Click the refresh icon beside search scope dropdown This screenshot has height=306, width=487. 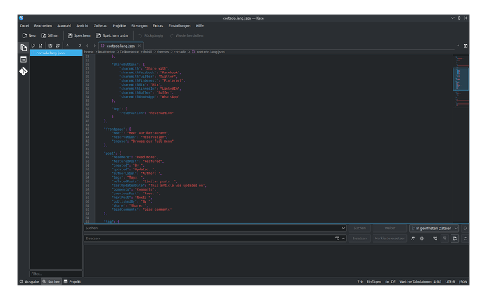465,228
